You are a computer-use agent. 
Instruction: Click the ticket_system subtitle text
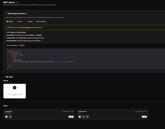[x=8, y=113]
